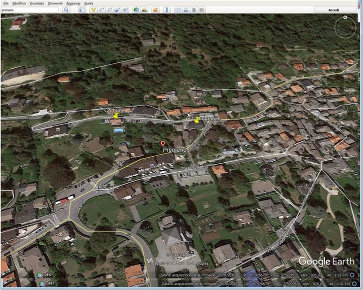Open the Strumenti menu
Viewport: 363px width, 290px height.
click(55, 3)
